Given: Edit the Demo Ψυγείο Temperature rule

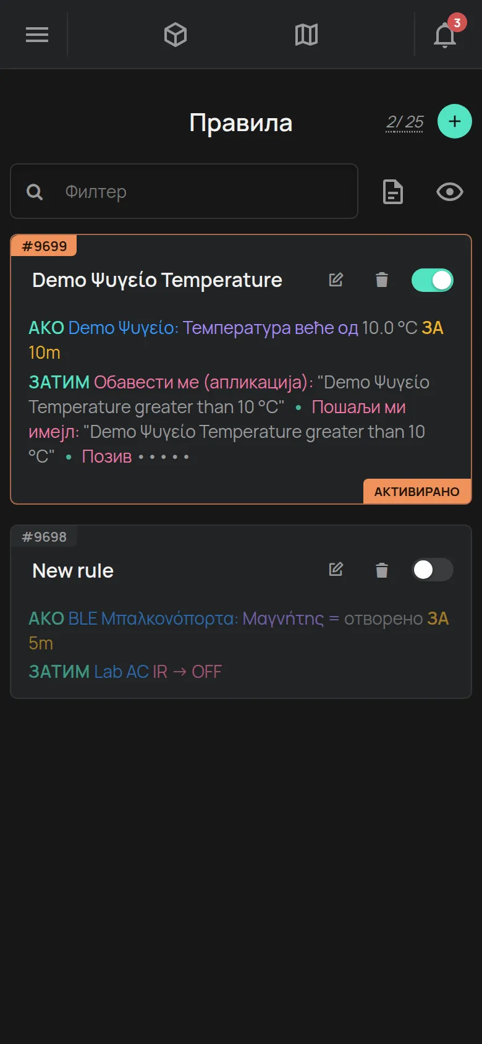Looking at the screenshot, I should (x=336, y=280).
